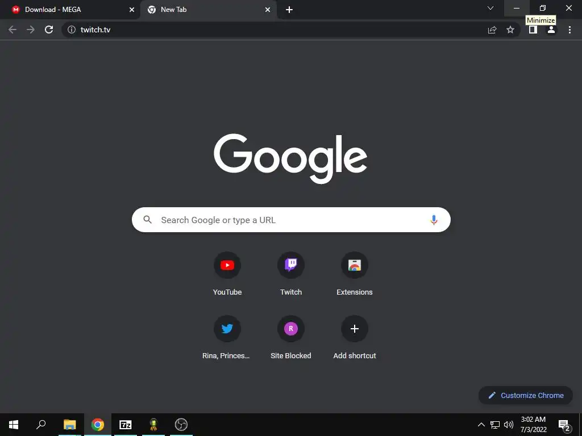Minimize the Chrome window
Image resolution: width=582 pixels, height=436 pixels.
(x=517, y=8)
